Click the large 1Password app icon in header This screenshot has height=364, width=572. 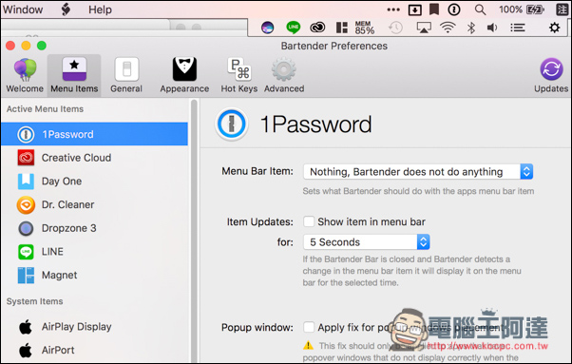231,124
